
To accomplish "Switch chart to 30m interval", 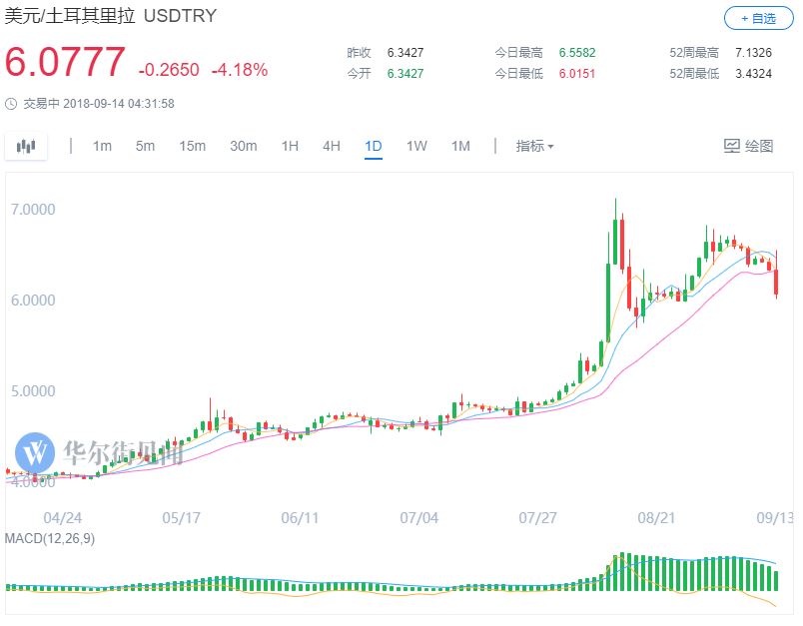I will (244, 146).
